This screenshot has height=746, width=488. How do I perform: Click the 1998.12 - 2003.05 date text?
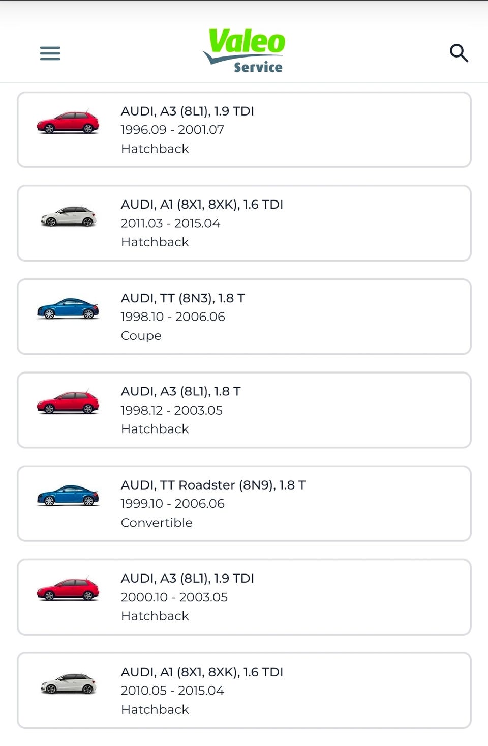(171, 410)
